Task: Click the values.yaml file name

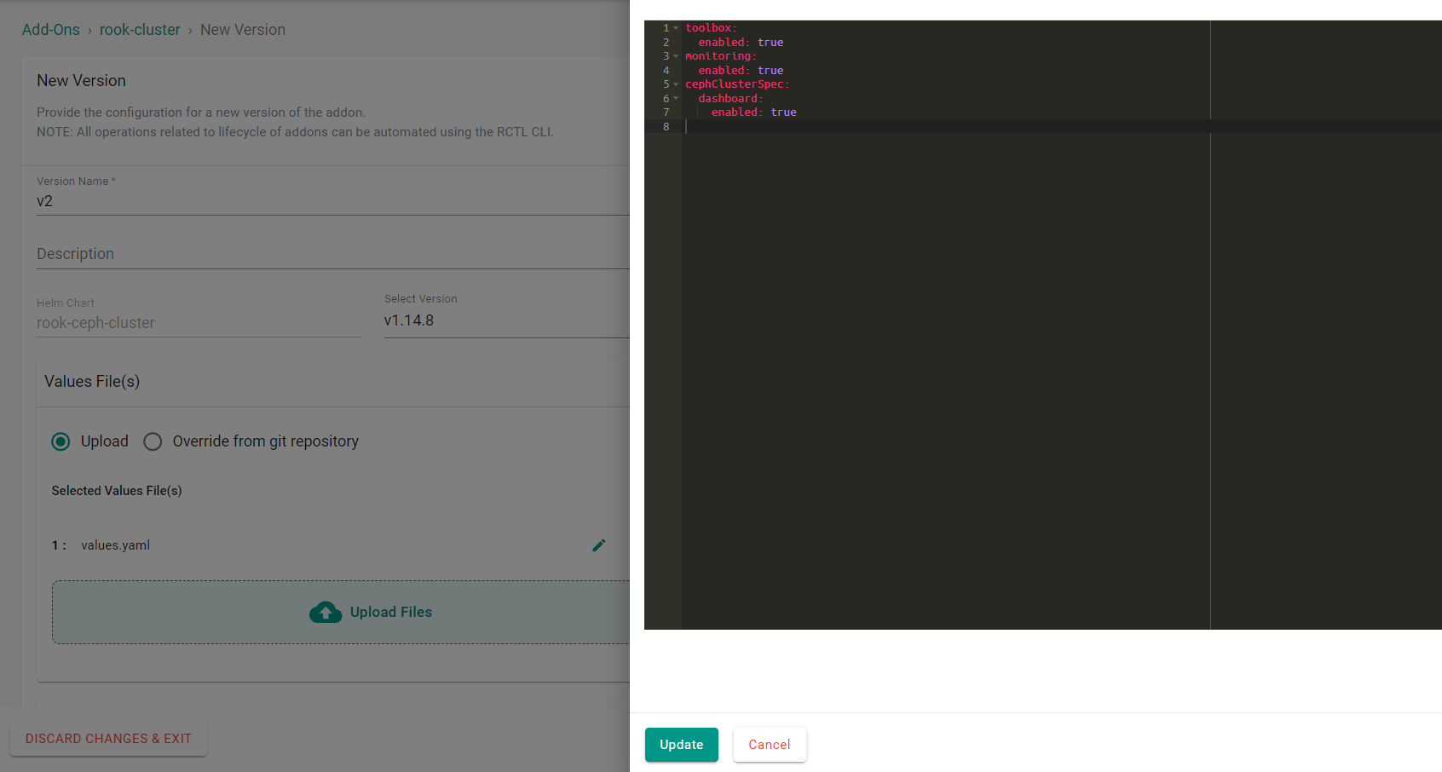Action: [x=116, y=545]
